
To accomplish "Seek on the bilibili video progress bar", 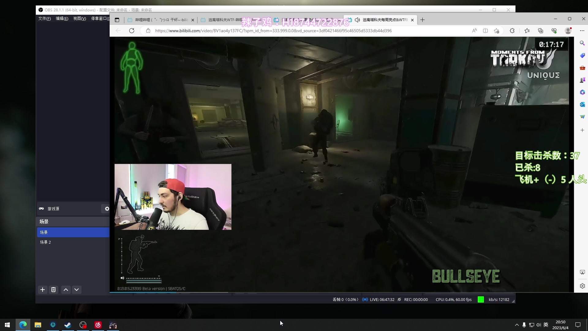I will [x=341, y=292].
